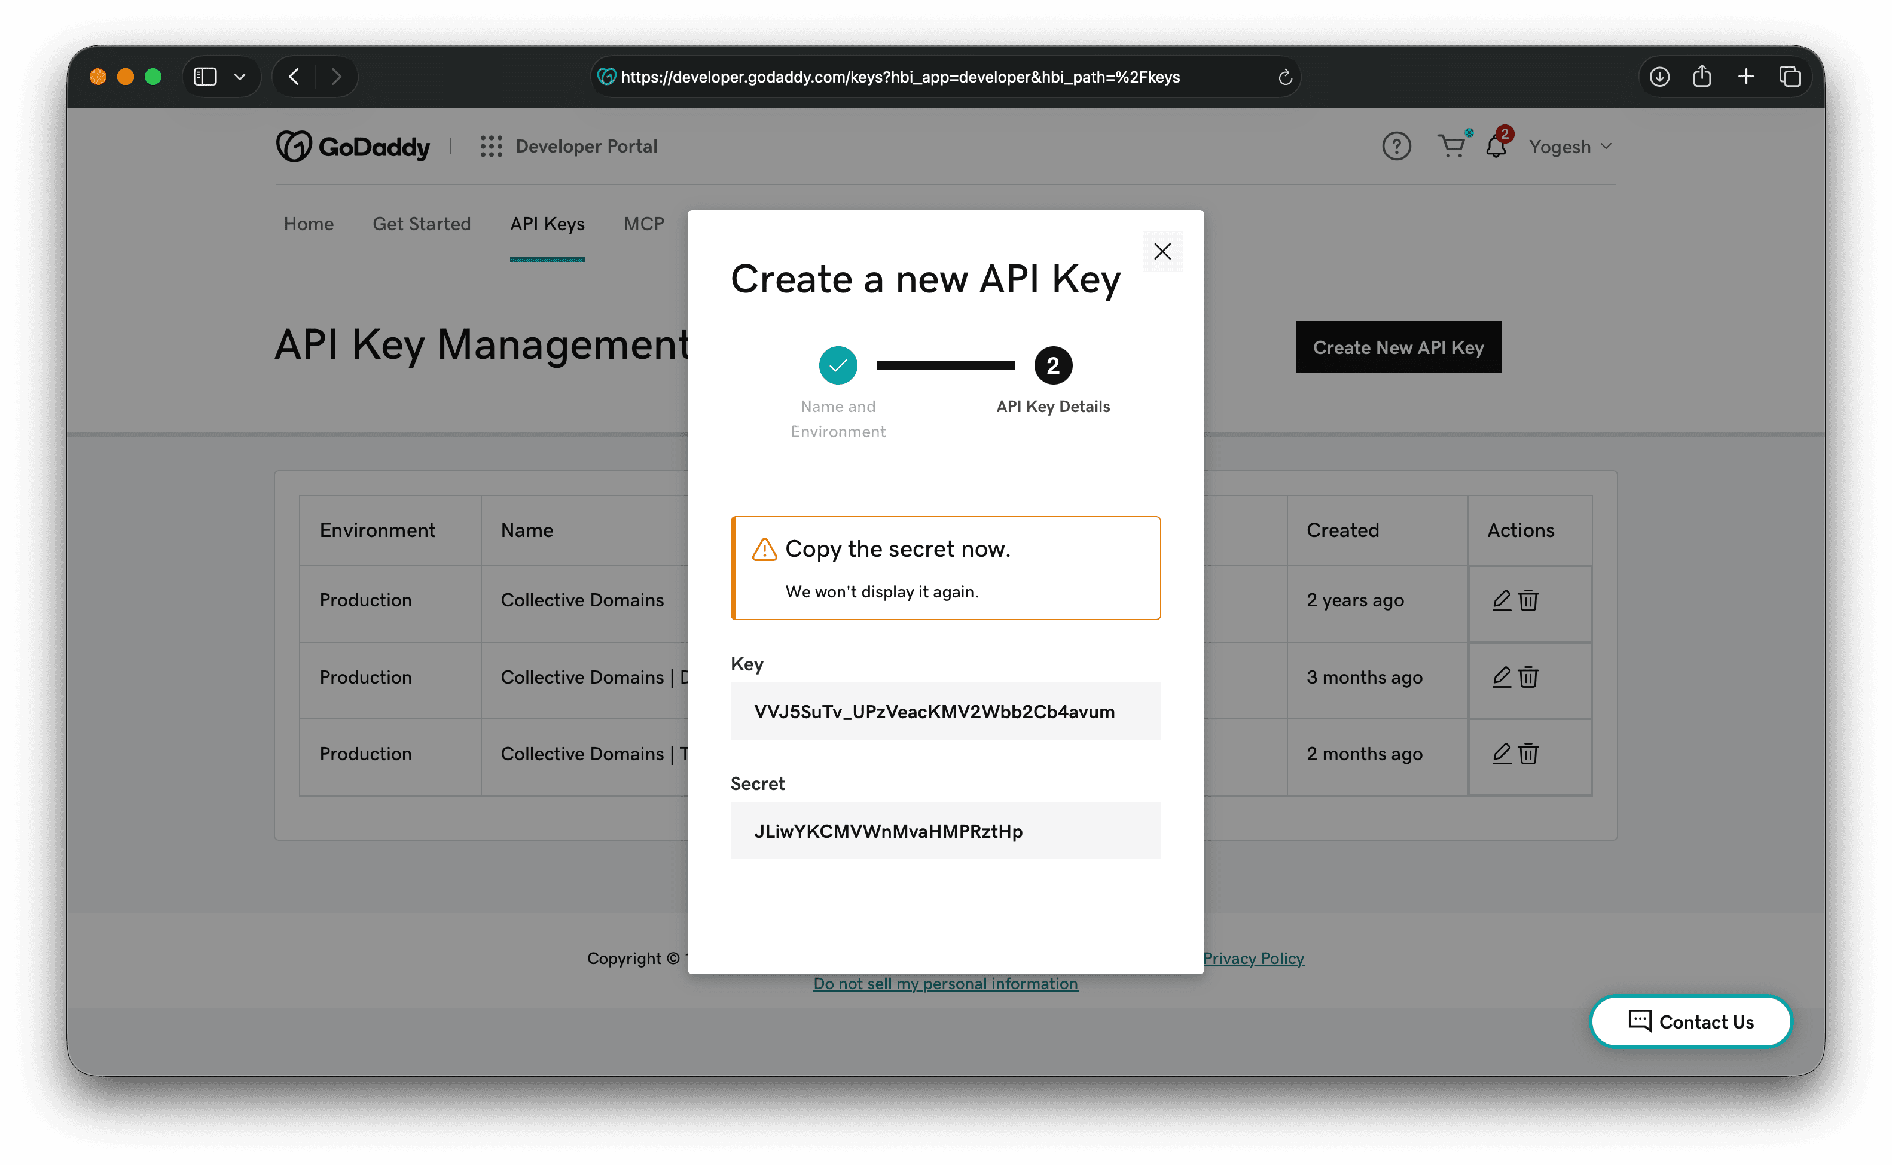The image size is (1892, 1165).
Task: Delete the second Collective Domains key
Action: click(1528, 677)
